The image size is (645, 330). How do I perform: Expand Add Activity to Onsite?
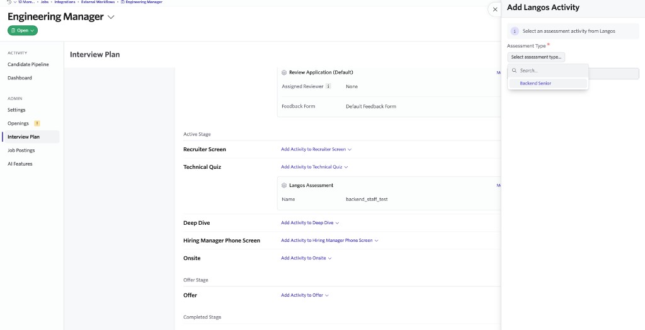pyautogui.click(x=307, y=258)
